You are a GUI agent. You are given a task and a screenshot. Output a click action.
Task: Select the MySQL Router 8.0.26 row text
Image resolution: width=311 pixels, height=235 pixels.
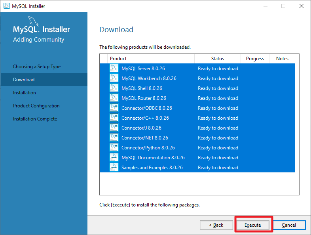144,98
